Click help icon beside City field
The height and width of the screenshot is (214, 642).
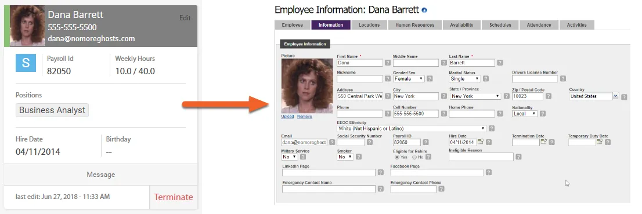444,97
